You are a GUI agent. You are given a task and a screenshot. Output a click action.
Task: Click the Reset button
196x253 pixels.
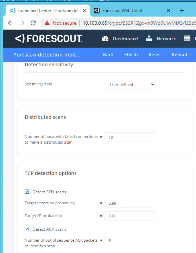[x=155, y=55]
